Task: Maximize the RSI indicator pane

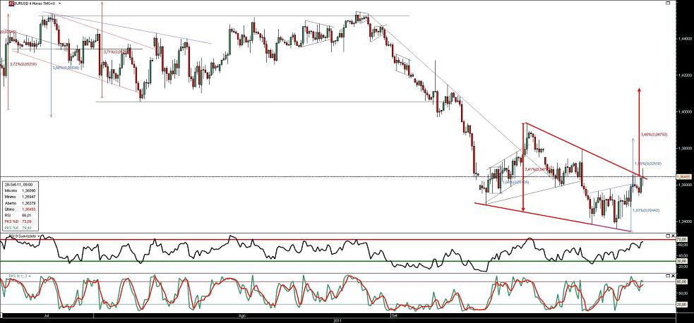Action: (668, 236)
